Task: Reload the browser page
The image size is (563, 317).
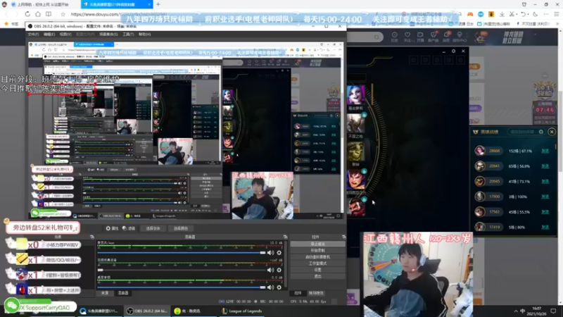Action: coord(27,14)
